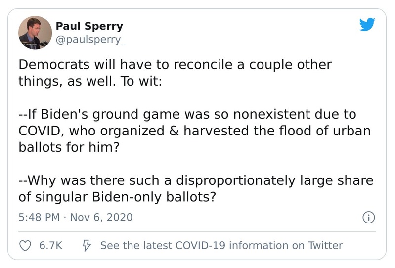Click the 6.7K likes count

point(50,245)
